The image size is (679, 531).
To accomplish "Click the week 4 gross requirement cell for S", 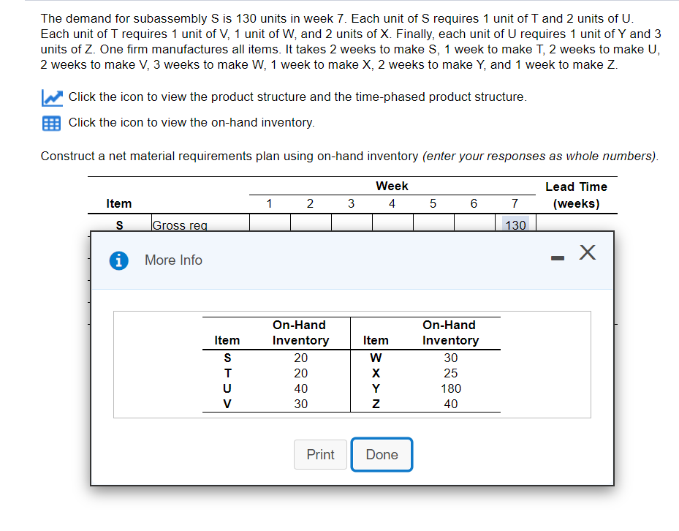I will (392, 223).
